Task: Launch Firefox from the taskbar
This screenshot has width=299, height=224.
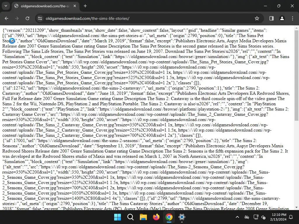Action: point(156,217)
